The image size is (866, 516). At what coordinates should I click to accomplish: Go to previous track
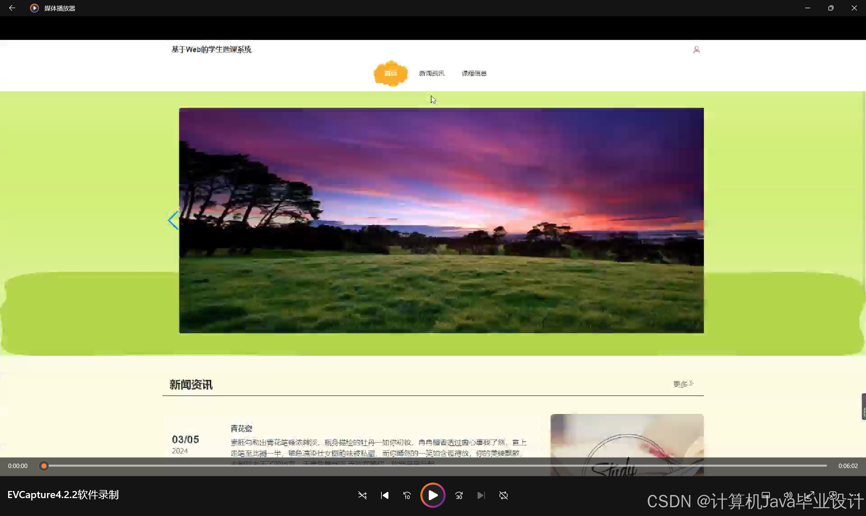coord(384,495)
